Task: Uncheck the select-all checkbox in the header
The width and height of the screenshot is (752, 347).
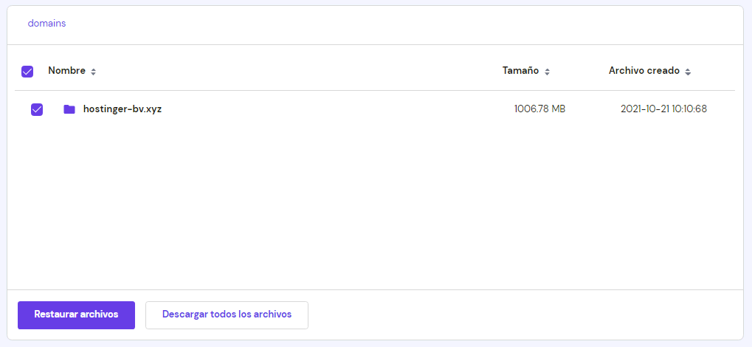Action: pyautogui.click(x=27, y=72)
